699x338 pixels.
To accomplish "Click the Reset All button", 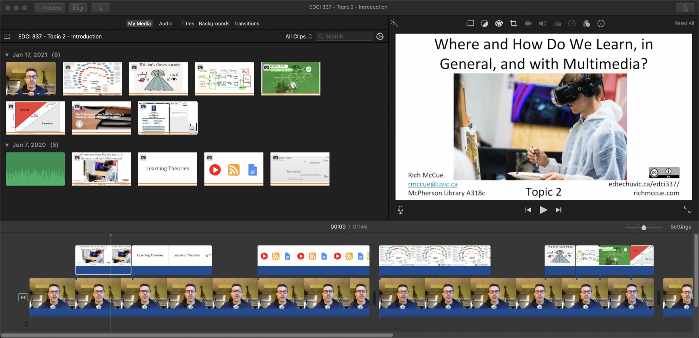I will click(x=684, y=23).
